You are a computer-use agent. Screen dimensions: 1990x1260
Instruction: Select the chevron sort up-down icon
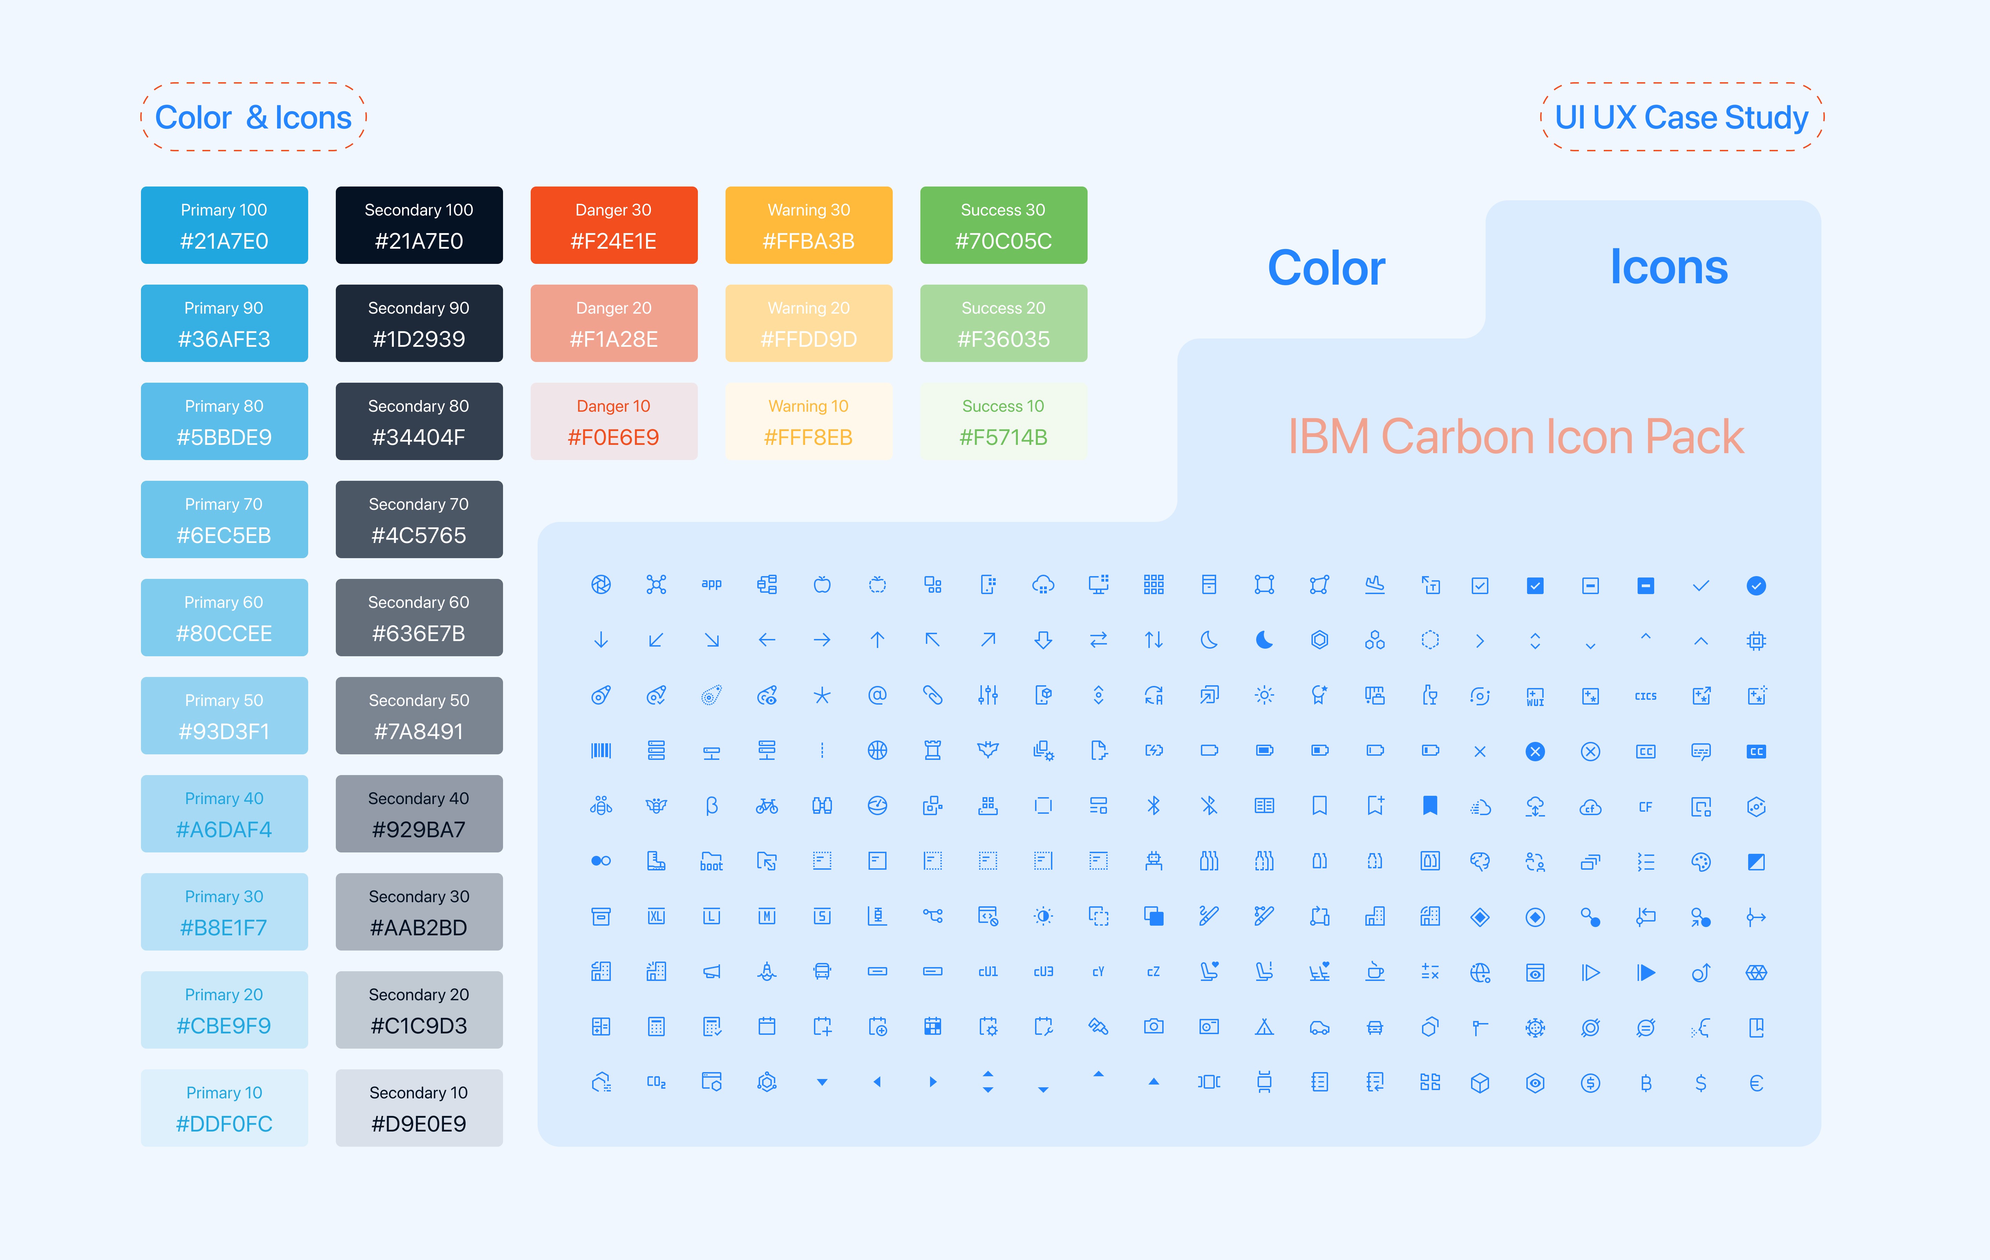pos(1535,641)
